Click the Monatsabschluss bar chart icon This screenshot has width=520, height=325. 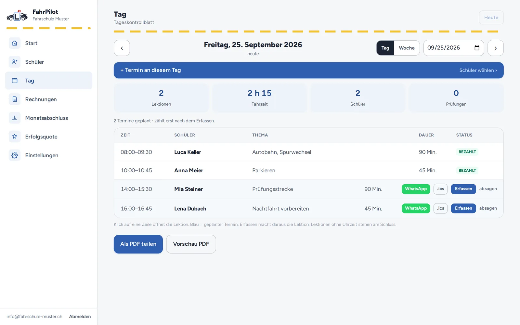pos(15,118)
